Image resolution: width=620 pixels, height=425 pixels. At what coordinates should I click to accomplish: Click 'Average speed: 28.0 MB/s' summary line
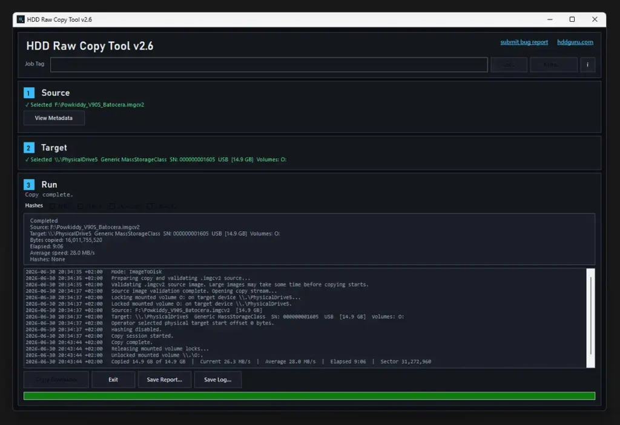[x=62, y=253]
